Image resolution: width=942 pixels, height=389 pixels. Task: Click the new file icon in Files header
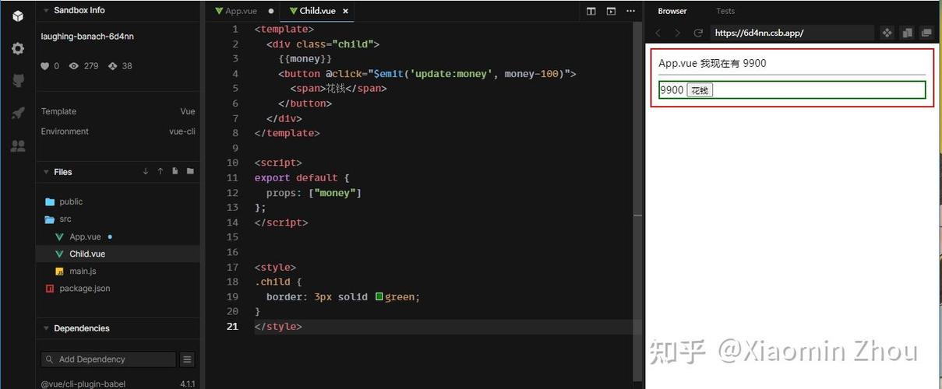click(x=175, y=171)
